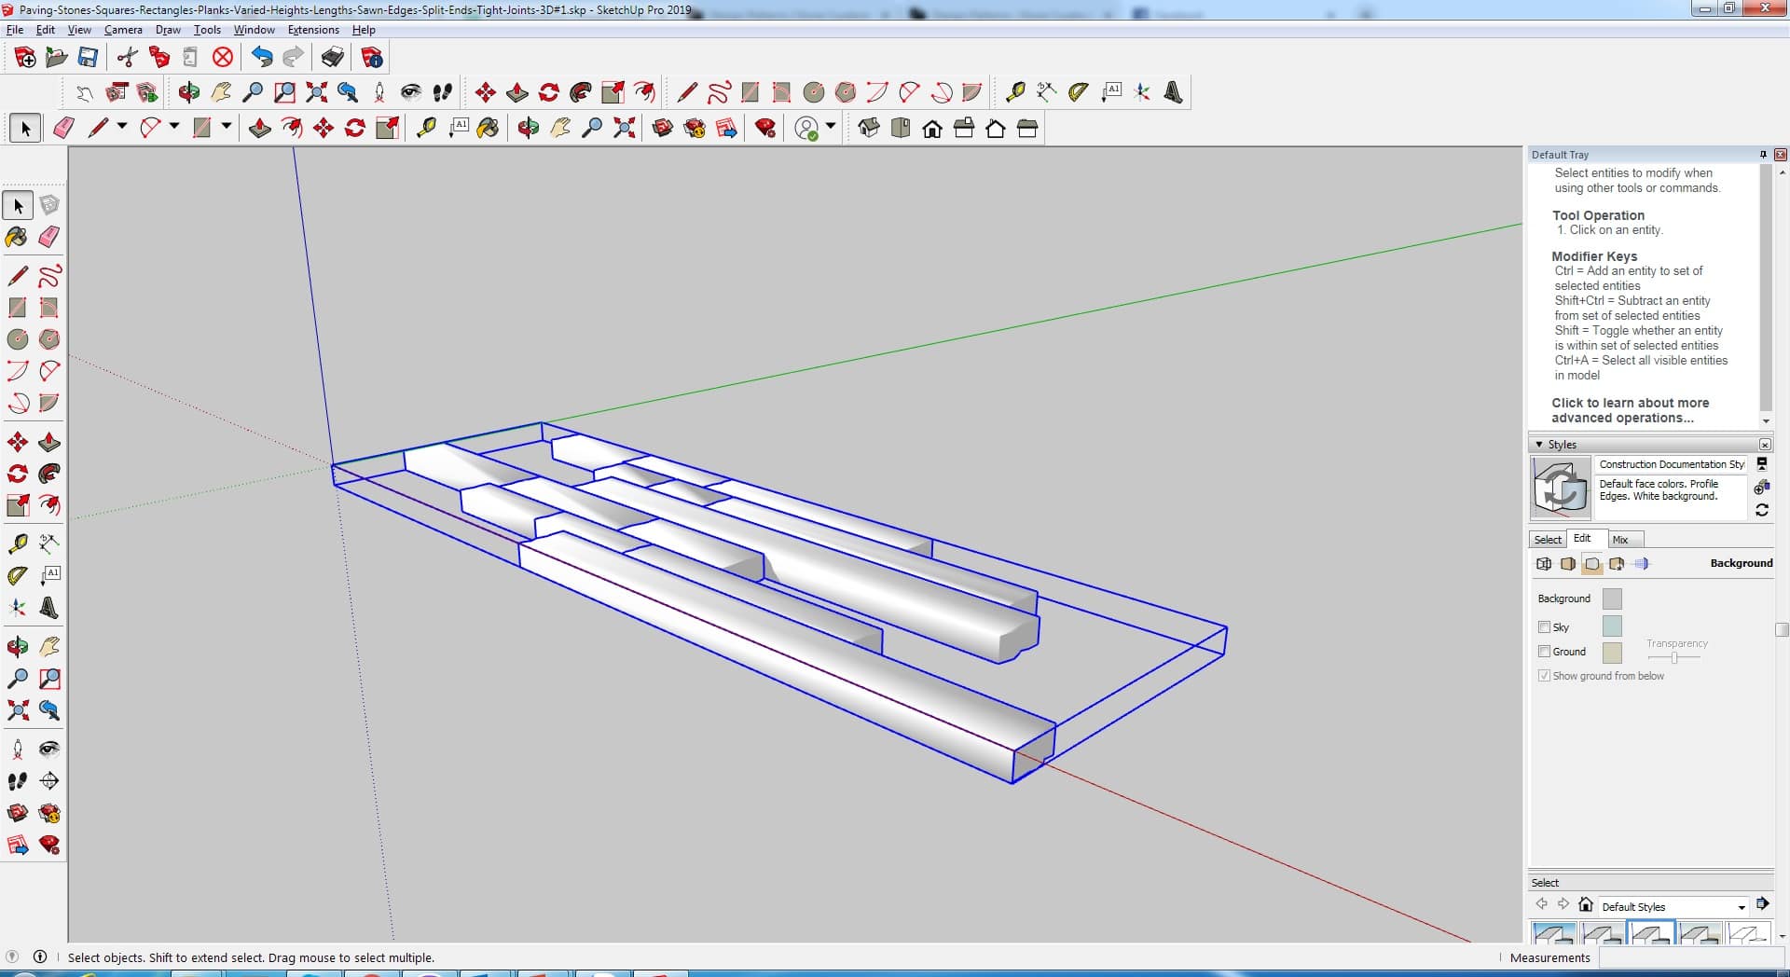Click the Undo arrow icon
Viewport: 1790px width, 977px height.
coord(262,58)
